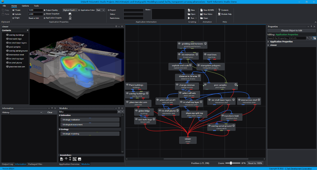Click info icon on explode and scale module

(190, 65)
